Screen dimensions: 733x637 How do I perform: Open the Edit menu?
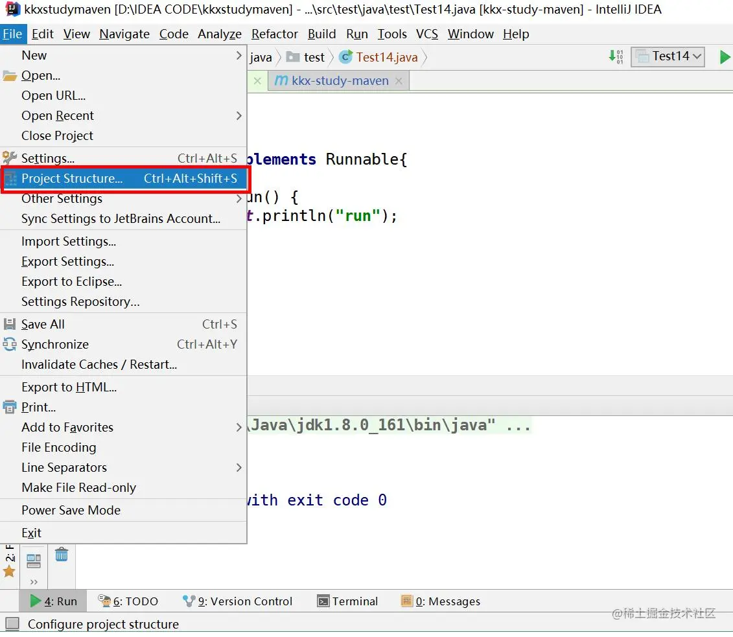click(43, 34)
